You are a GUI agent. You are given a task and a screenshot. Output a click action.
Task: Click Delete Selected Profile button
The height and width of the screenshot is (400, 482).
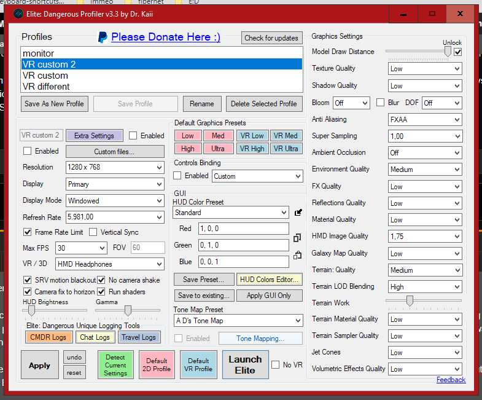point(264,104)
